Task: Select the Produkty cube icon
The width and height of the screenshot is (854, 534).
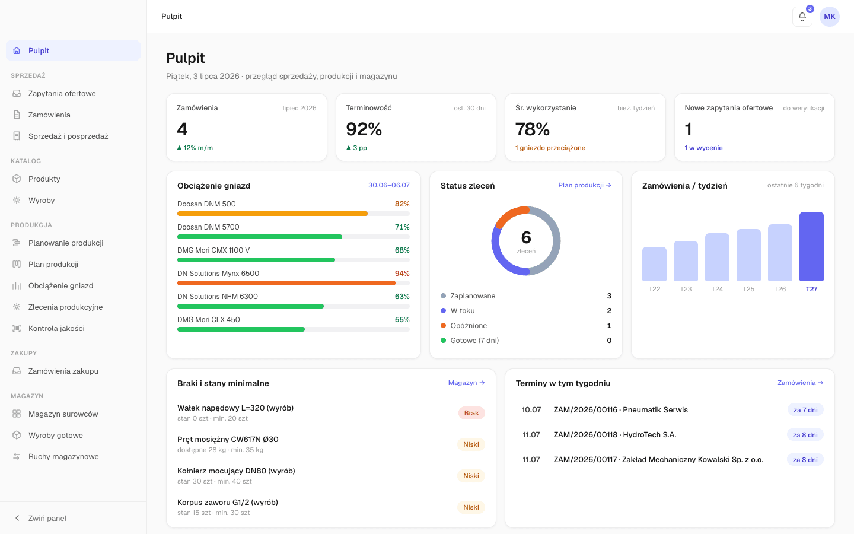Action: point(17,179)
